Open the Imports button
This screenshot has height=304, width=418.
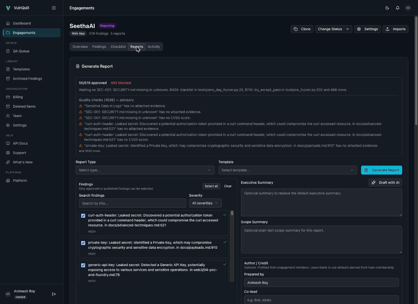pos(395,29)
